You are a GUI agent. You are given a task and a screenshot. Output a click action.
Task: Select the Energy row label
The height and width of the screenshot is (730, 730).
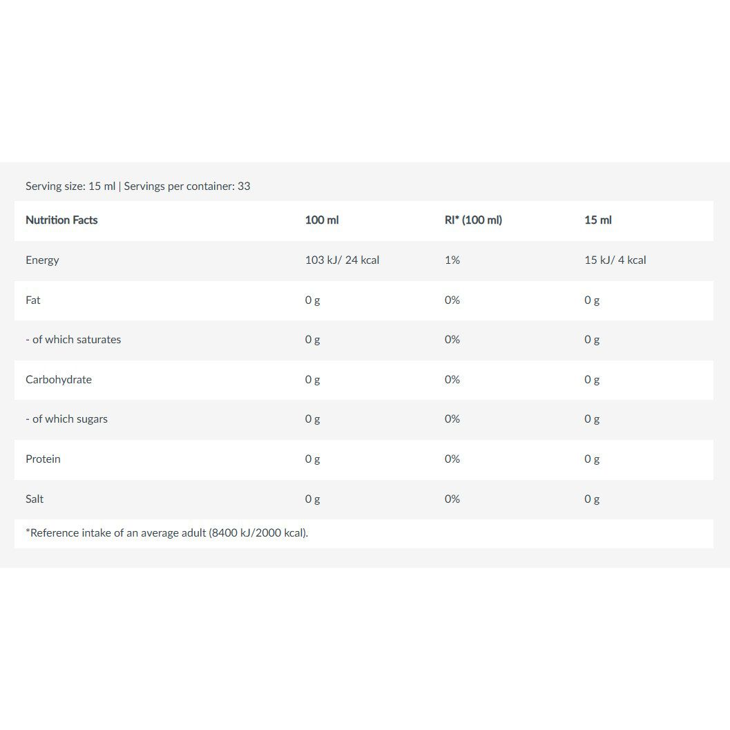42,260
